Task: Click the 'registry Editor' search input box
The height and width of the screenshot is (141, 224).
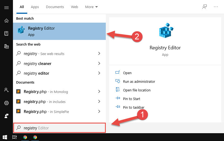Action: coord(59,128)
